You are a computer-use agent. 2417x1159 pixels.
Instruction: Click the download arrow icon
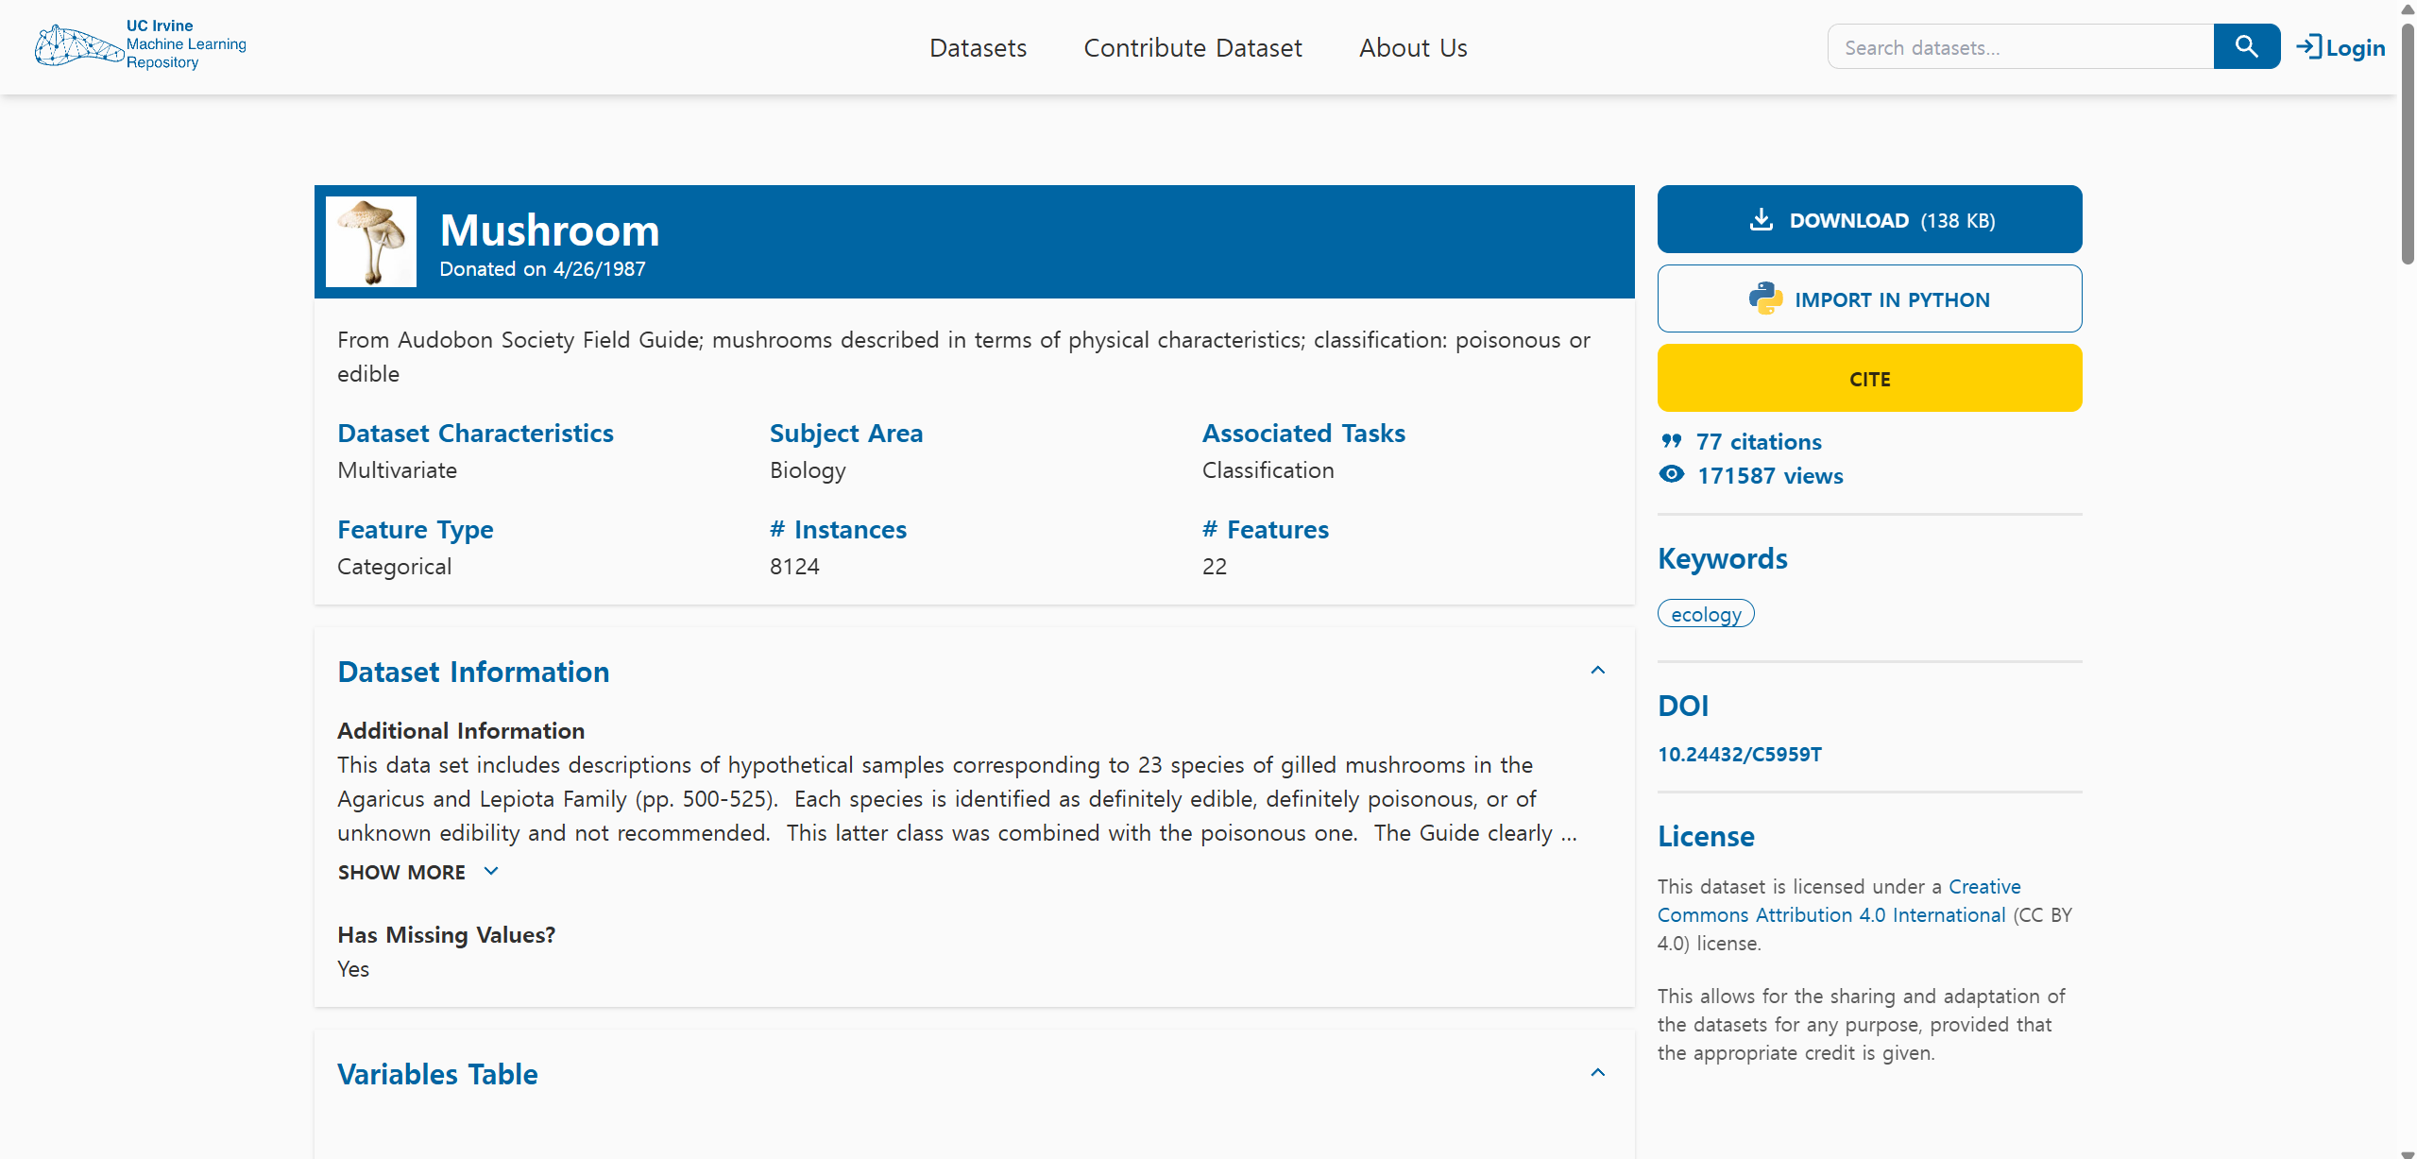pos(1761,219)
